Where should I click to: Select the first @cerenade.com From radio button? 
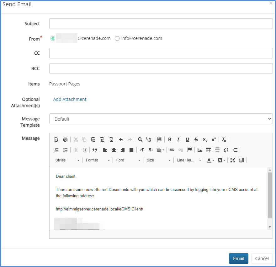tap(53, 38)
